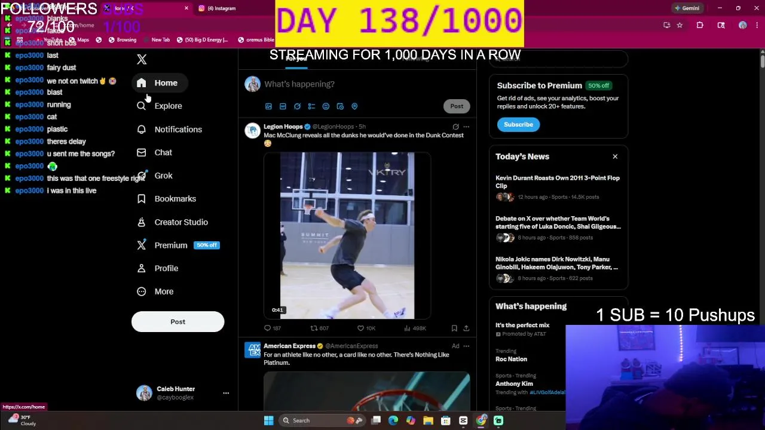Open Chat in the sidebar

pyautogui.click(x=155, y=152)
